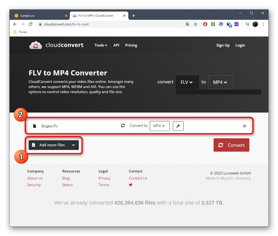Click the cloudconvert brand name text
The width and height of the screenshot is (278, 236).
pos(64,45)
